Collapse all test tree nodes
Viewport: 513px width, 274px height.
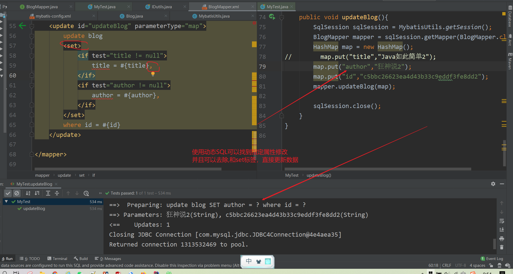[57, 193]
